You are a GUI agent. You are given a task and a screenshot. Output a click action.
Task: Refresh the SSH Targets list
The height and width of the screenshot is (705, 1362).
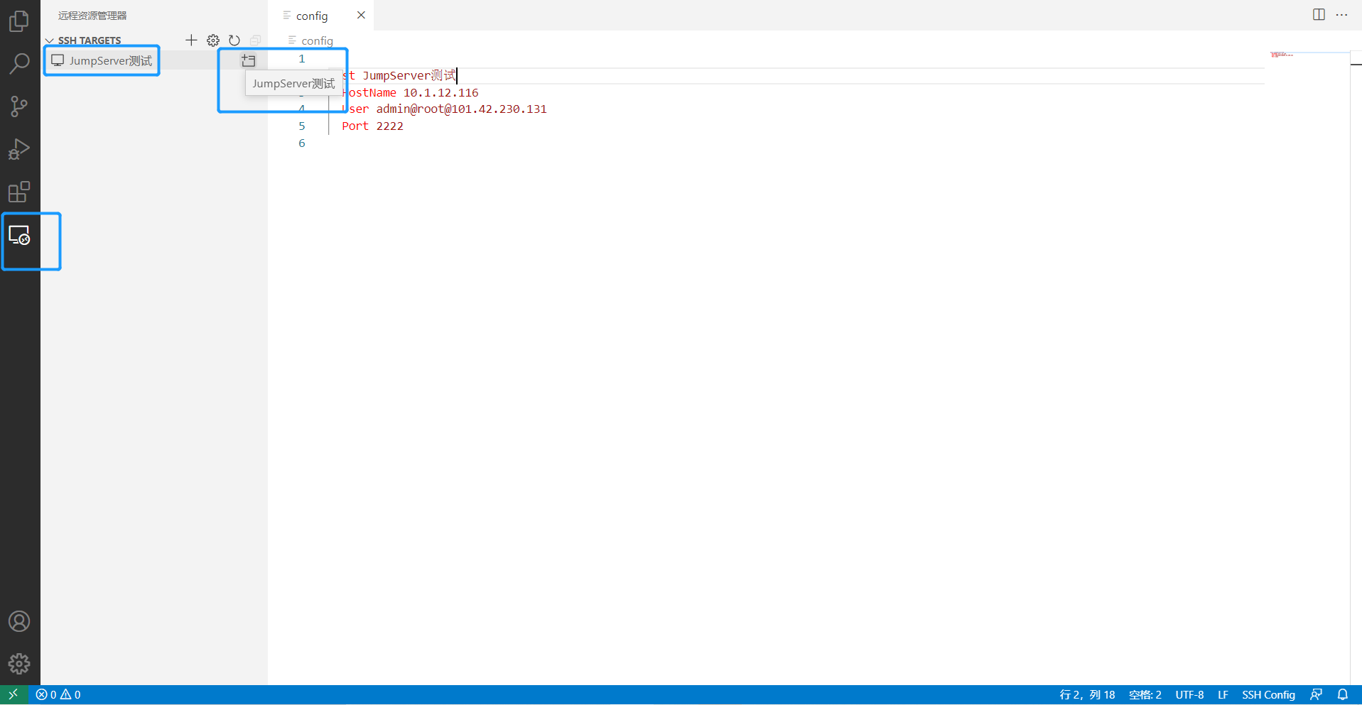click(x=234, y=40)
